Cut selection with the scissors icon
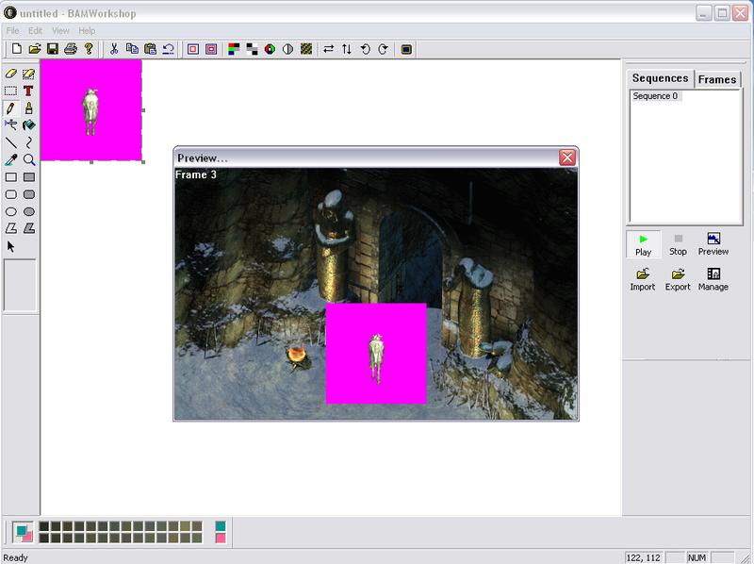 [114, 49]
